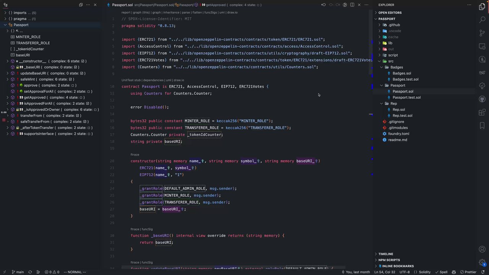Screen dimensions: 489x275
Task: Expand the pragma node in outline
Action: click(5, 19)
